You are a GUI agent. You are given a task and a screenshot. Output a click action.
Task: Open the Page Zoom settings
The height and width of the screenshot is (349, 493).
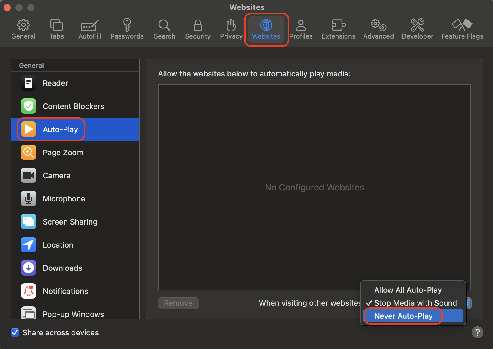coord(63,152)
